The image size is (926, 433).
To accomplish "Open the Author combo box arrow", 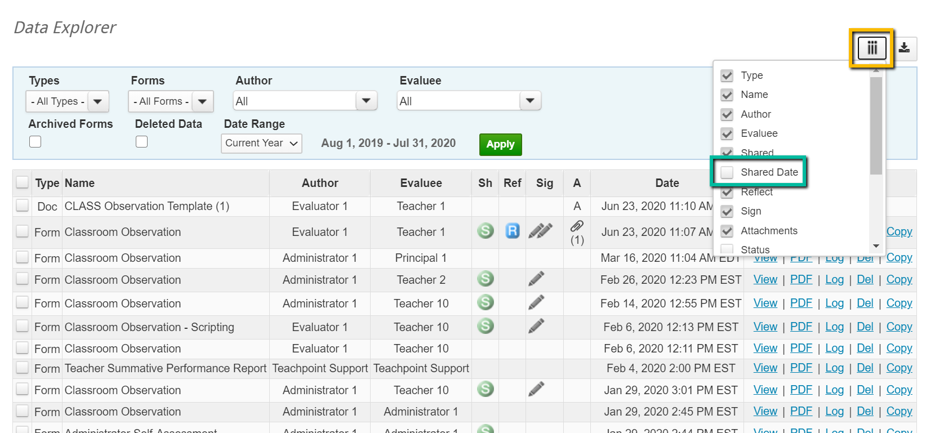I will point(366,101).
